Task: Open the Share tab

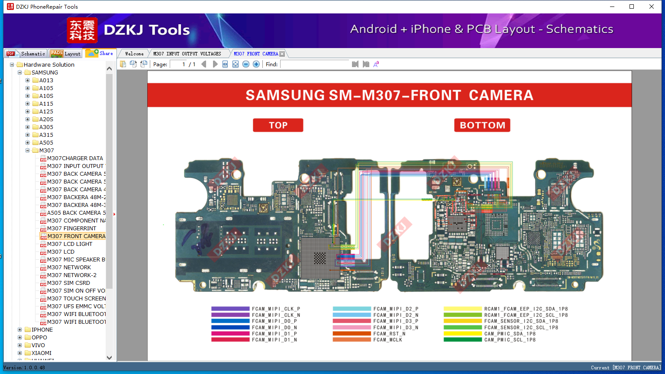Action: pos(100,53)
